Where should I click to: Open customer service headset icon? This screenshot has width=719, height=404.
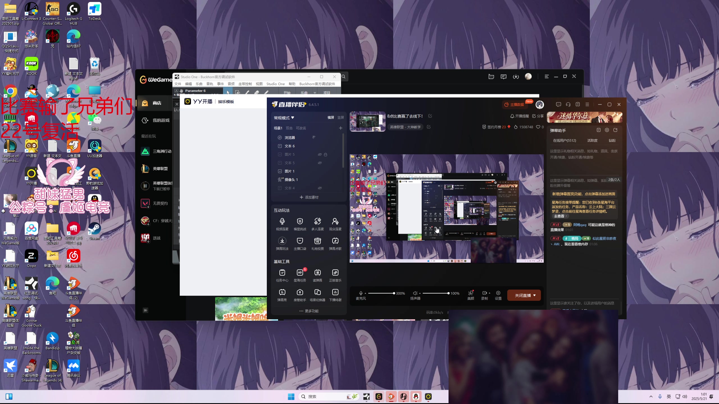point(568,104)
